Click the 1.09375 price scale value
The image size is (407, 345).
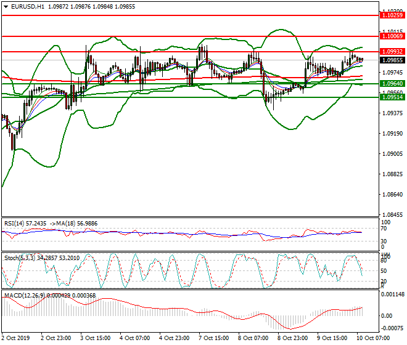coord(393,113)
